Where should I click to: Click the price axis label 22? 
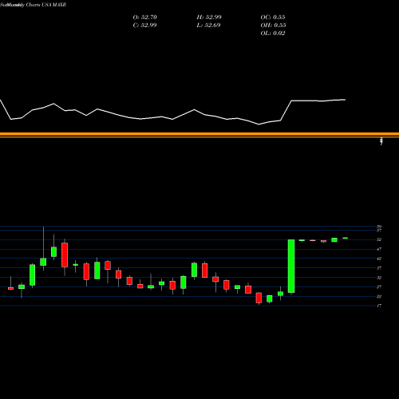point(379,297)
